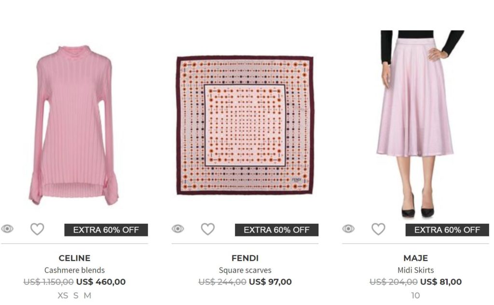Open the CELINE brand link
494x305 pixels.
pos(74,258)
